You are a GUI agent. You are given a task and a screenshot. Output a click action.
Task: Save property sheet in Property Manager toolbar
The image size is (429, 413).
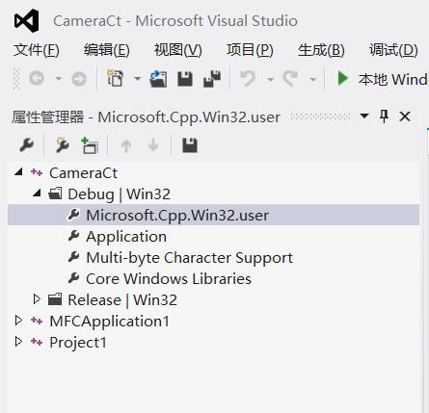[190, 145]
